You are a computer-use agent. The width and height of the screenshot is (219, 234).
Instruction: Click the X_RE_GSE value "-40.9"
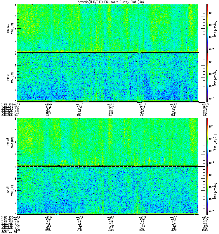[48, 104]
